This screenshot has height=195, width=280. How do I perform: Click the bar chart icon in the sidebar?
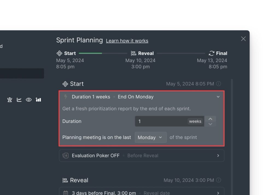38,100
